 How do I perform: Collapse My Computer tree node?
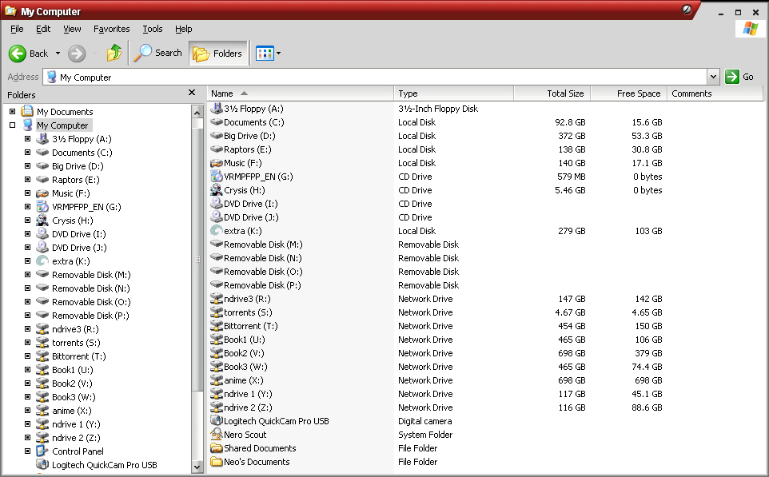pos(13,125)
